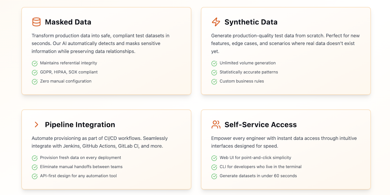Click the checkmark beside Provision fresh data item
The height and width of the screenshot is (195, 390).
tap(35, 158)
